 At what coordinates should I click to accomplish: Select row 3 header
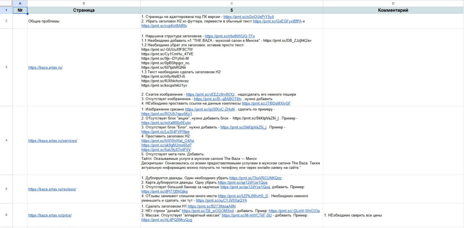pyautogui.click(x=6, y=67)
